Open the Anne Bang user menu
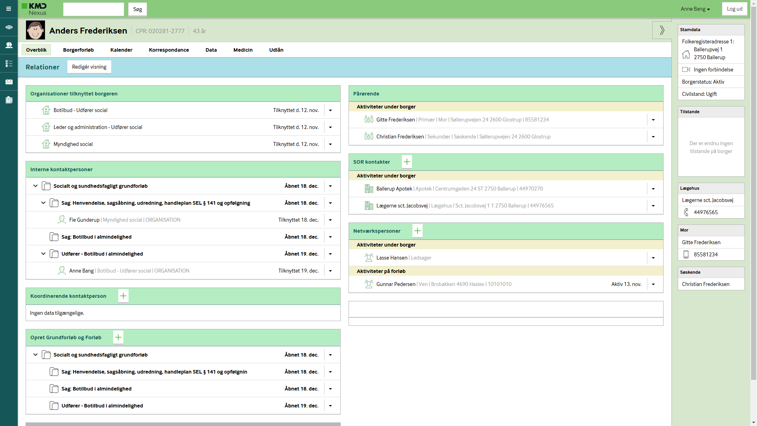Image resolution: width=757 pixels, height=426 pixels. pyautogui.click(x=695, y=9)
